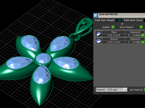Click the Total Gem Count label
The height and width of the screenshot is (108, 145).
(133, 20)
